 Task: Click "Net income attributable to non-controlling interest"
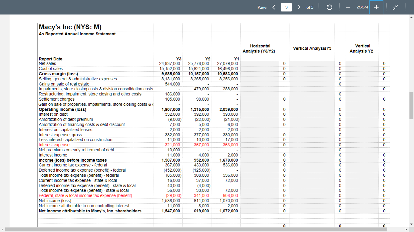pos(84,206)
